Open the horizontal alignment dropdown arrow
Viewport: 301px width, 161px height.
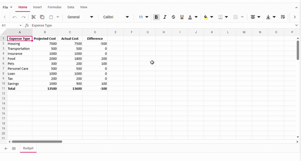pos(259,17)
